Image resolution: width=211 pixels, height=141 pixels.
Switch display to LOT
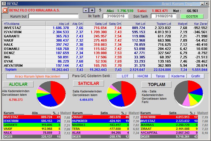tap(125, 76)
